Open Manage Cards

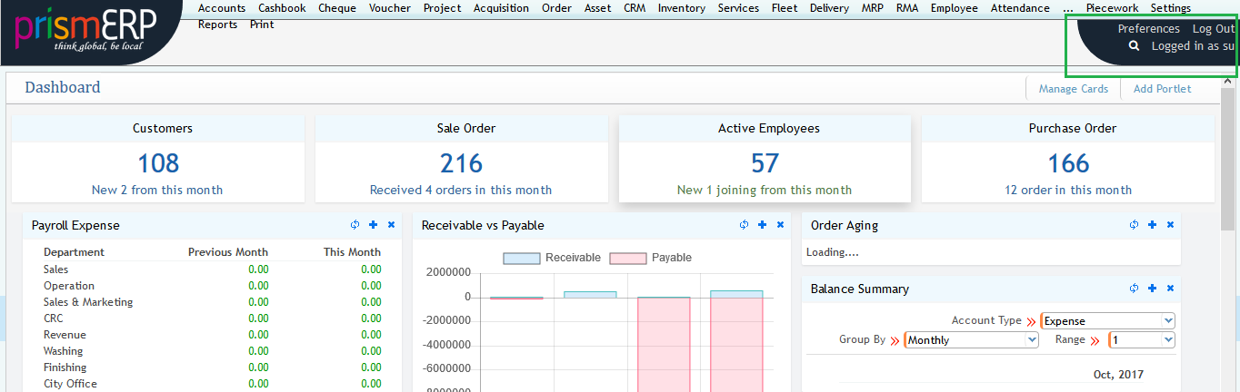point(1073,89)
